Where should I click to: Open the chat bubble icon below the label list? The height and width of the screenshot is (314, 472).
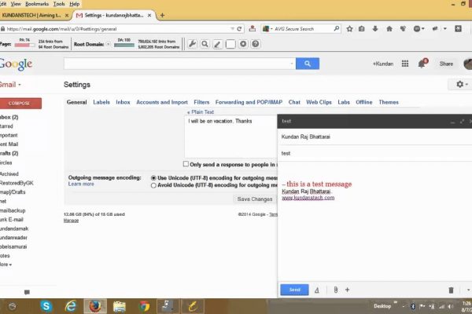pos(27,292)
